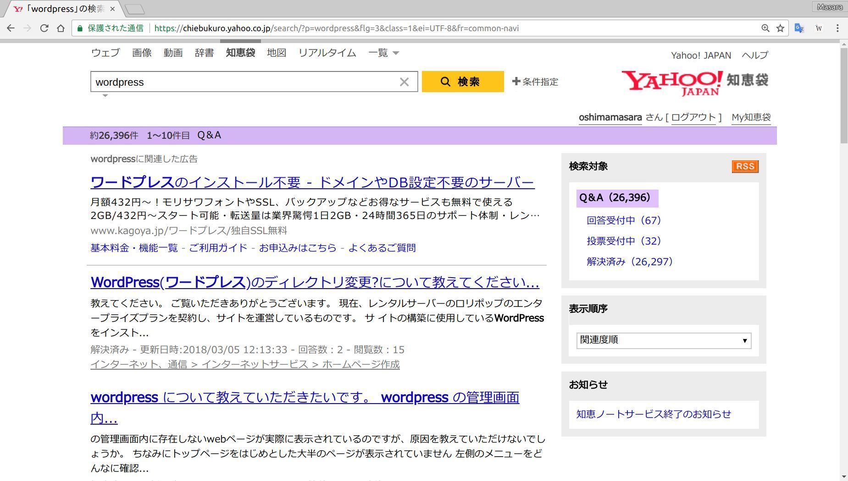848x481 pixels.
Task: Click the Masara profile button
Action: click(x=830, y=7)
